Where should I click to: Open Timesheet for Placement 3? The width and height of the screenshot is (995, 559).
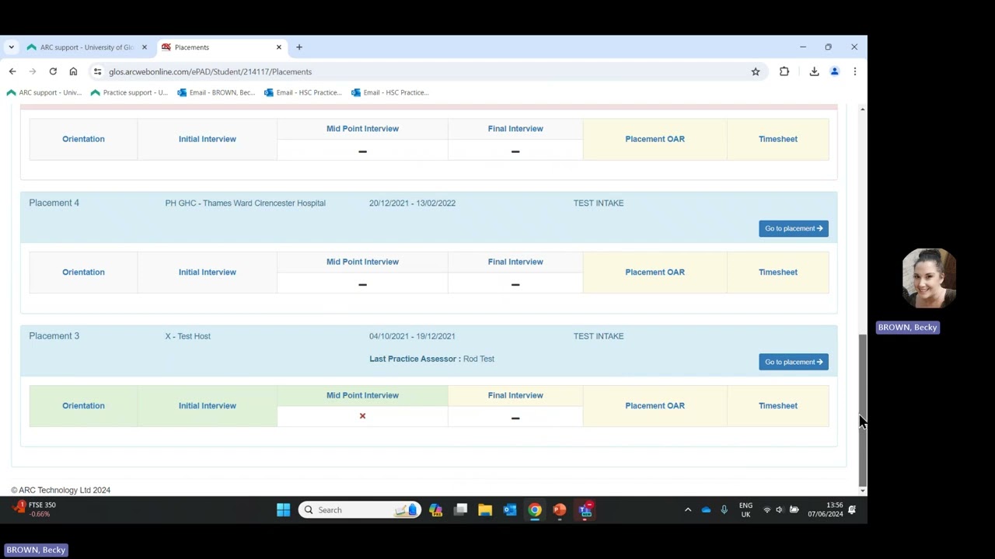(x=778, y=406)
